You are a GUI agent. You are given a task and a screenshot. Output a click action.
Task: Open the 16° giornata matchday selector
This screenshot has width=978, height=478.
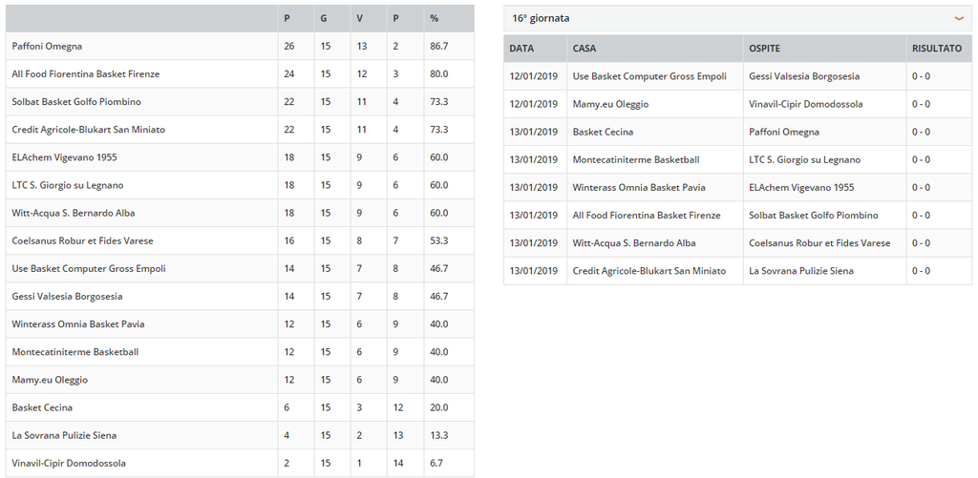[x=737, y=19]
